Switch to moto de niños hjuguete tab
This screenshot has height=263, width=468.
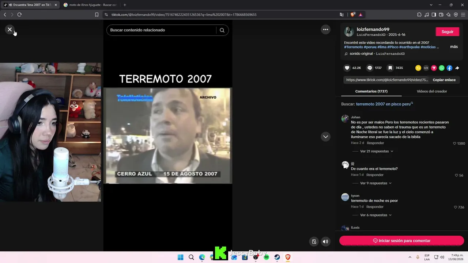point(90,5)
